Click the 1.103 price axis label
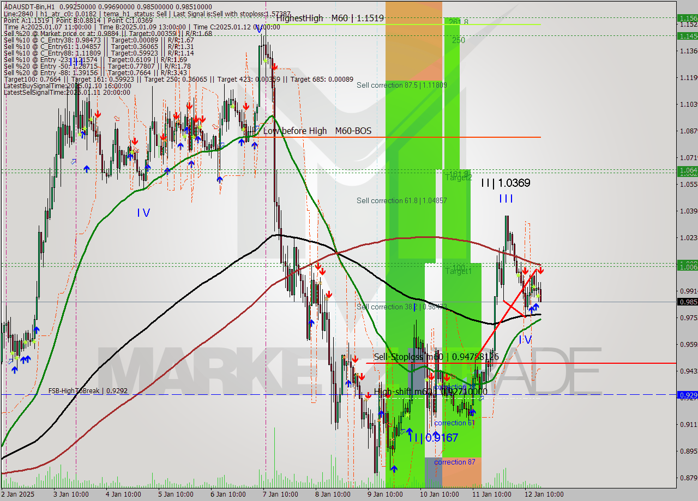This screenshot has height=501, width=698. pos(688,104)
